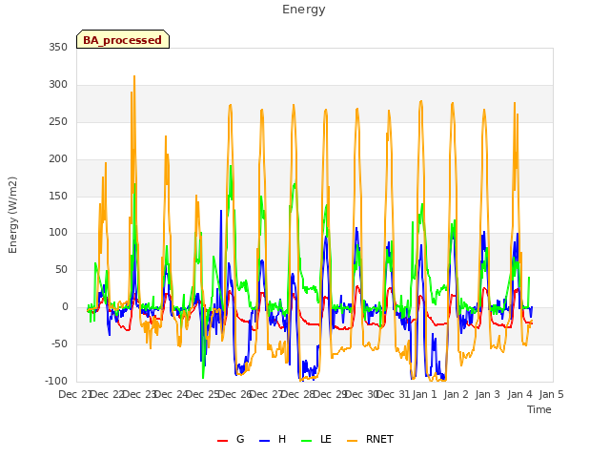Click the LE legend entry
The width and height of the screenshot is (610, 458).
coord(316,439)
